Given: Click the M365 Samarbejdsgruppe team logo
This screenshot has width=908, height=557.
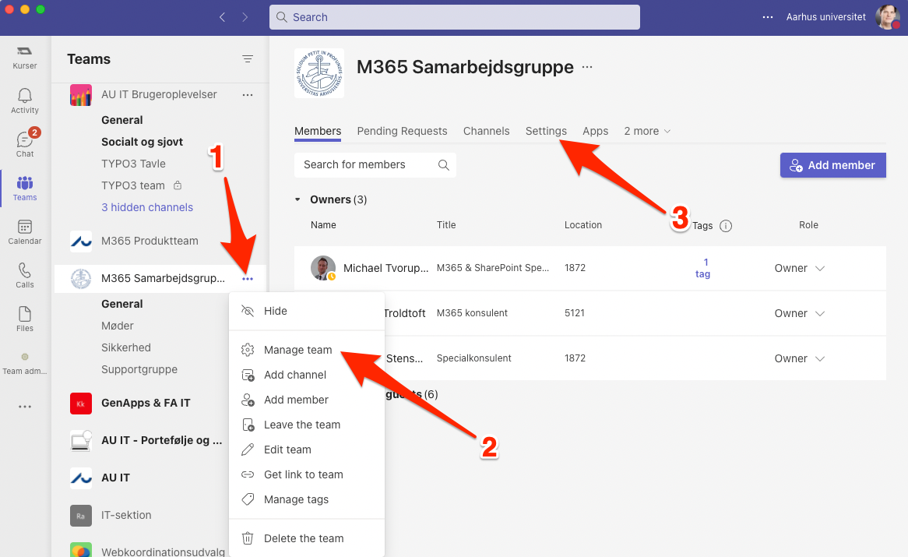Looking at the screenshot, I should [x=319, y=73].
